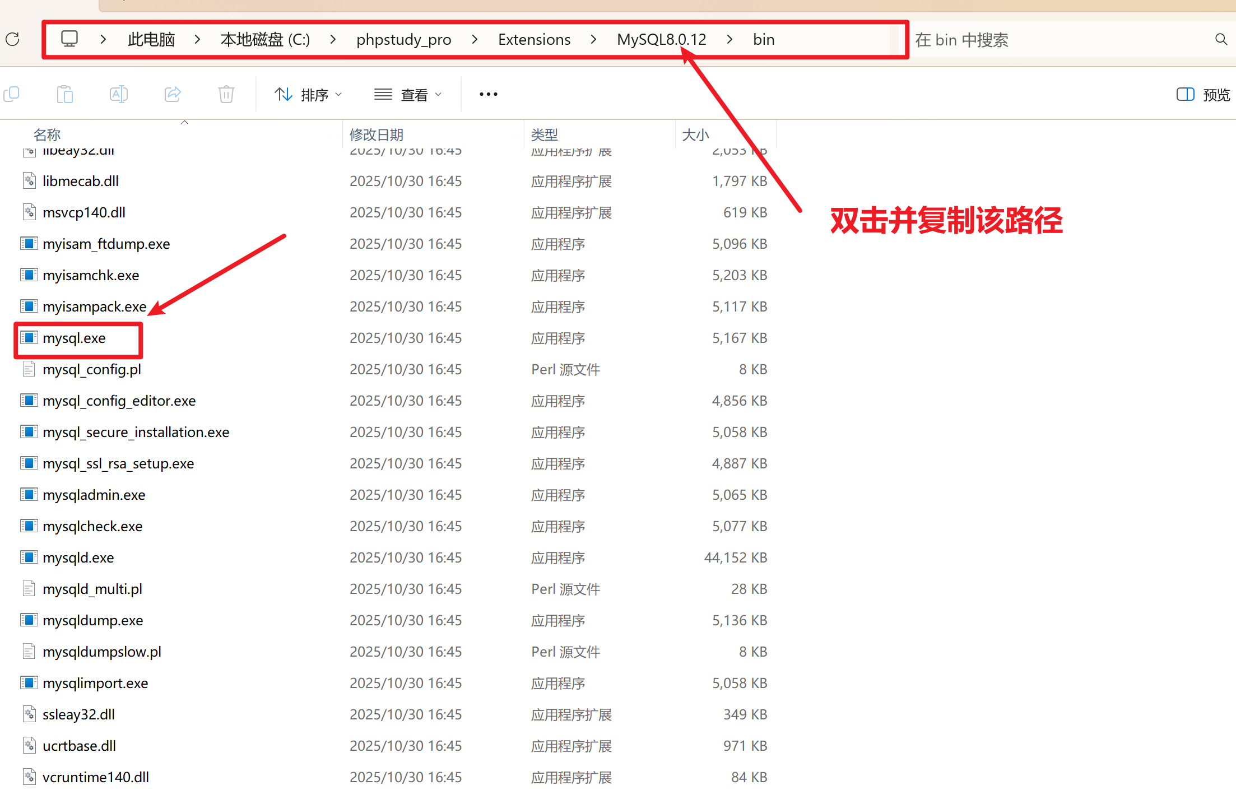Open the sort dropdown menu
1236x790 pixels.
point(308,94)
